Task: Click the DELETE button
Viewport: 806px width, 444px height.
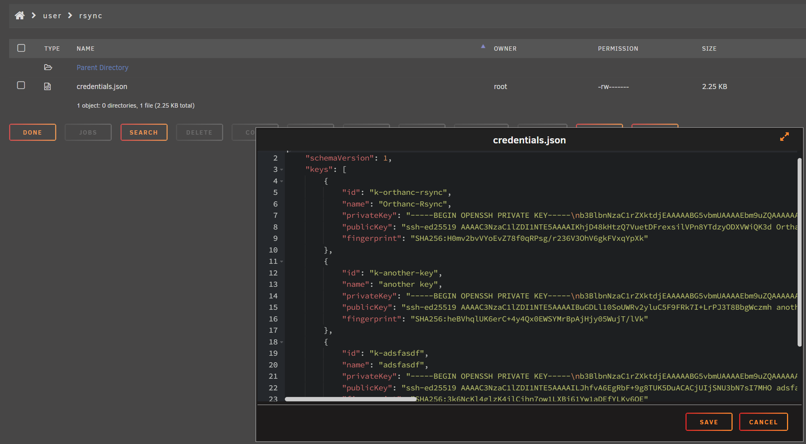Action: [199, 132]
